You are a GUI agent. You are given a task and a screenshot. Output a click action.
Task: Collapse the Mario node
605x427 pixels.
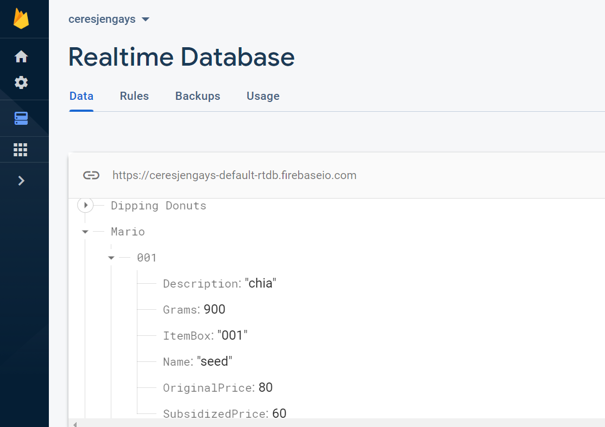(85, 232)
